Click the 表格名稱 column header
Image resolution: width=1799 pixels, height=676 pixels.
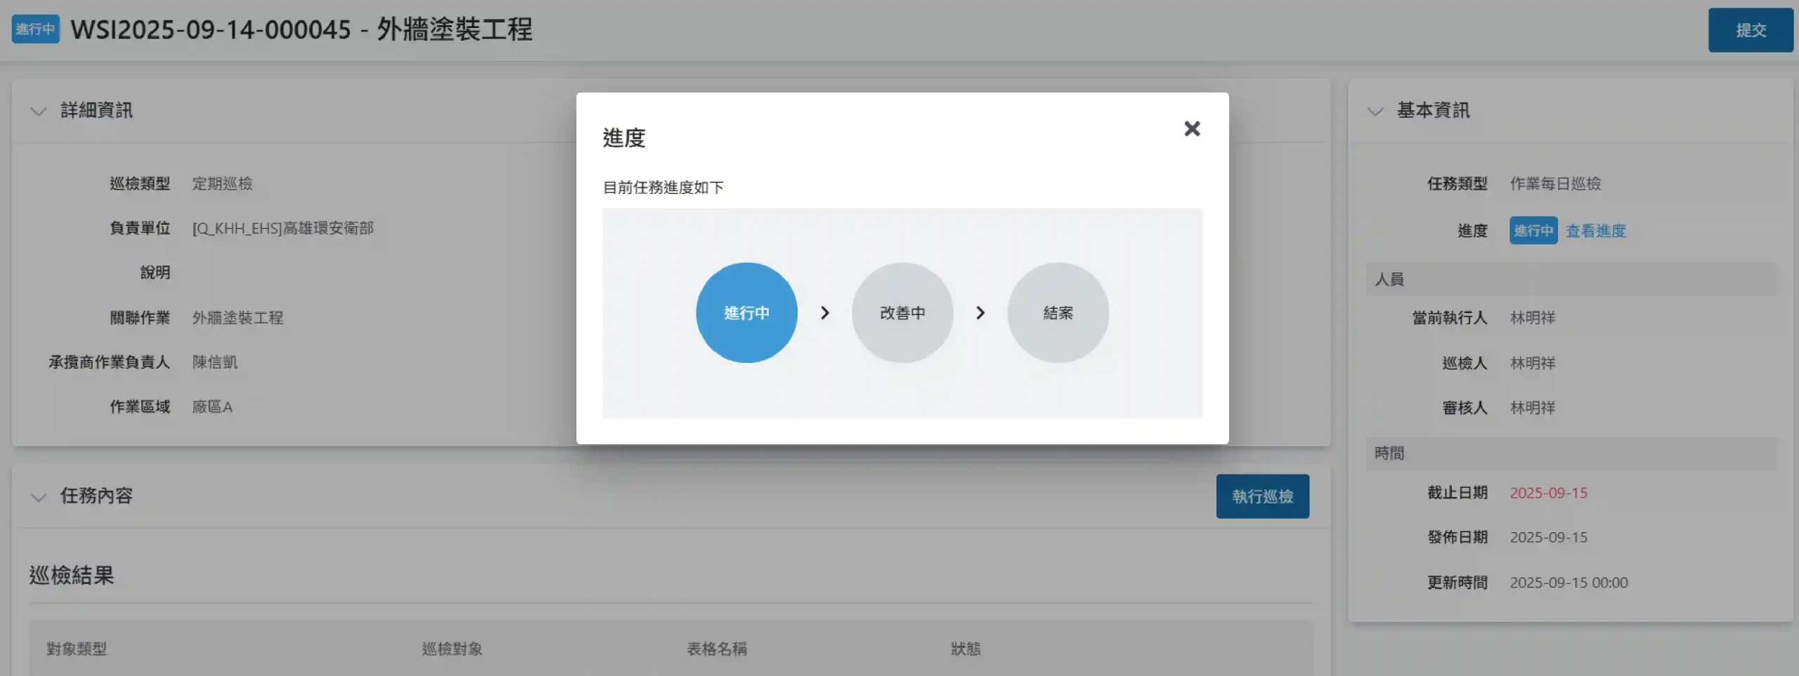click(x=716, y=649)
